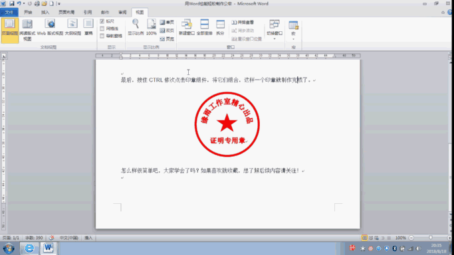Choose Two Pages zoom (双页)
The height and width of the screenshot is (255, 454).
pyautogui.click(x=167, y=31)
